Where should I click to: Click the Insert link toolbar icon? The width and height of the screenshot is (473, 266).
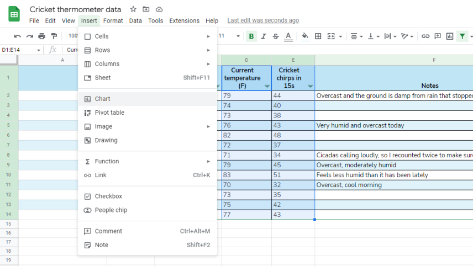click(x=425, y=36)
